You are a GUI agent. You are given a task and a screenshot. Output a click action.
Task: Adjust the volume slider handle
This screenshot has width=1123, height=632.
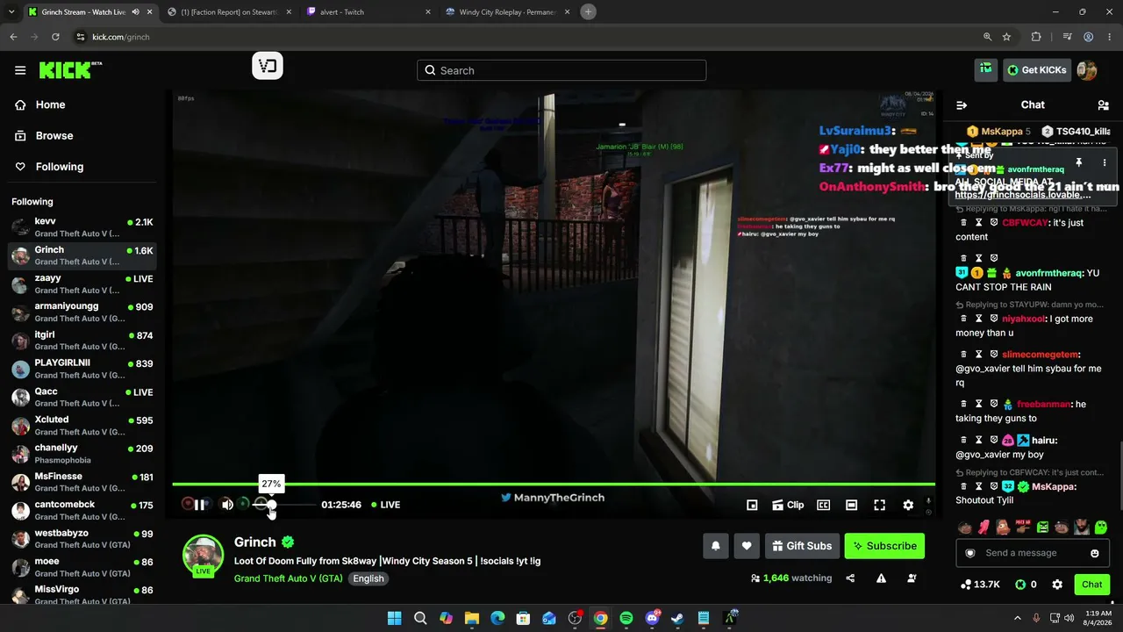(272, 505)
